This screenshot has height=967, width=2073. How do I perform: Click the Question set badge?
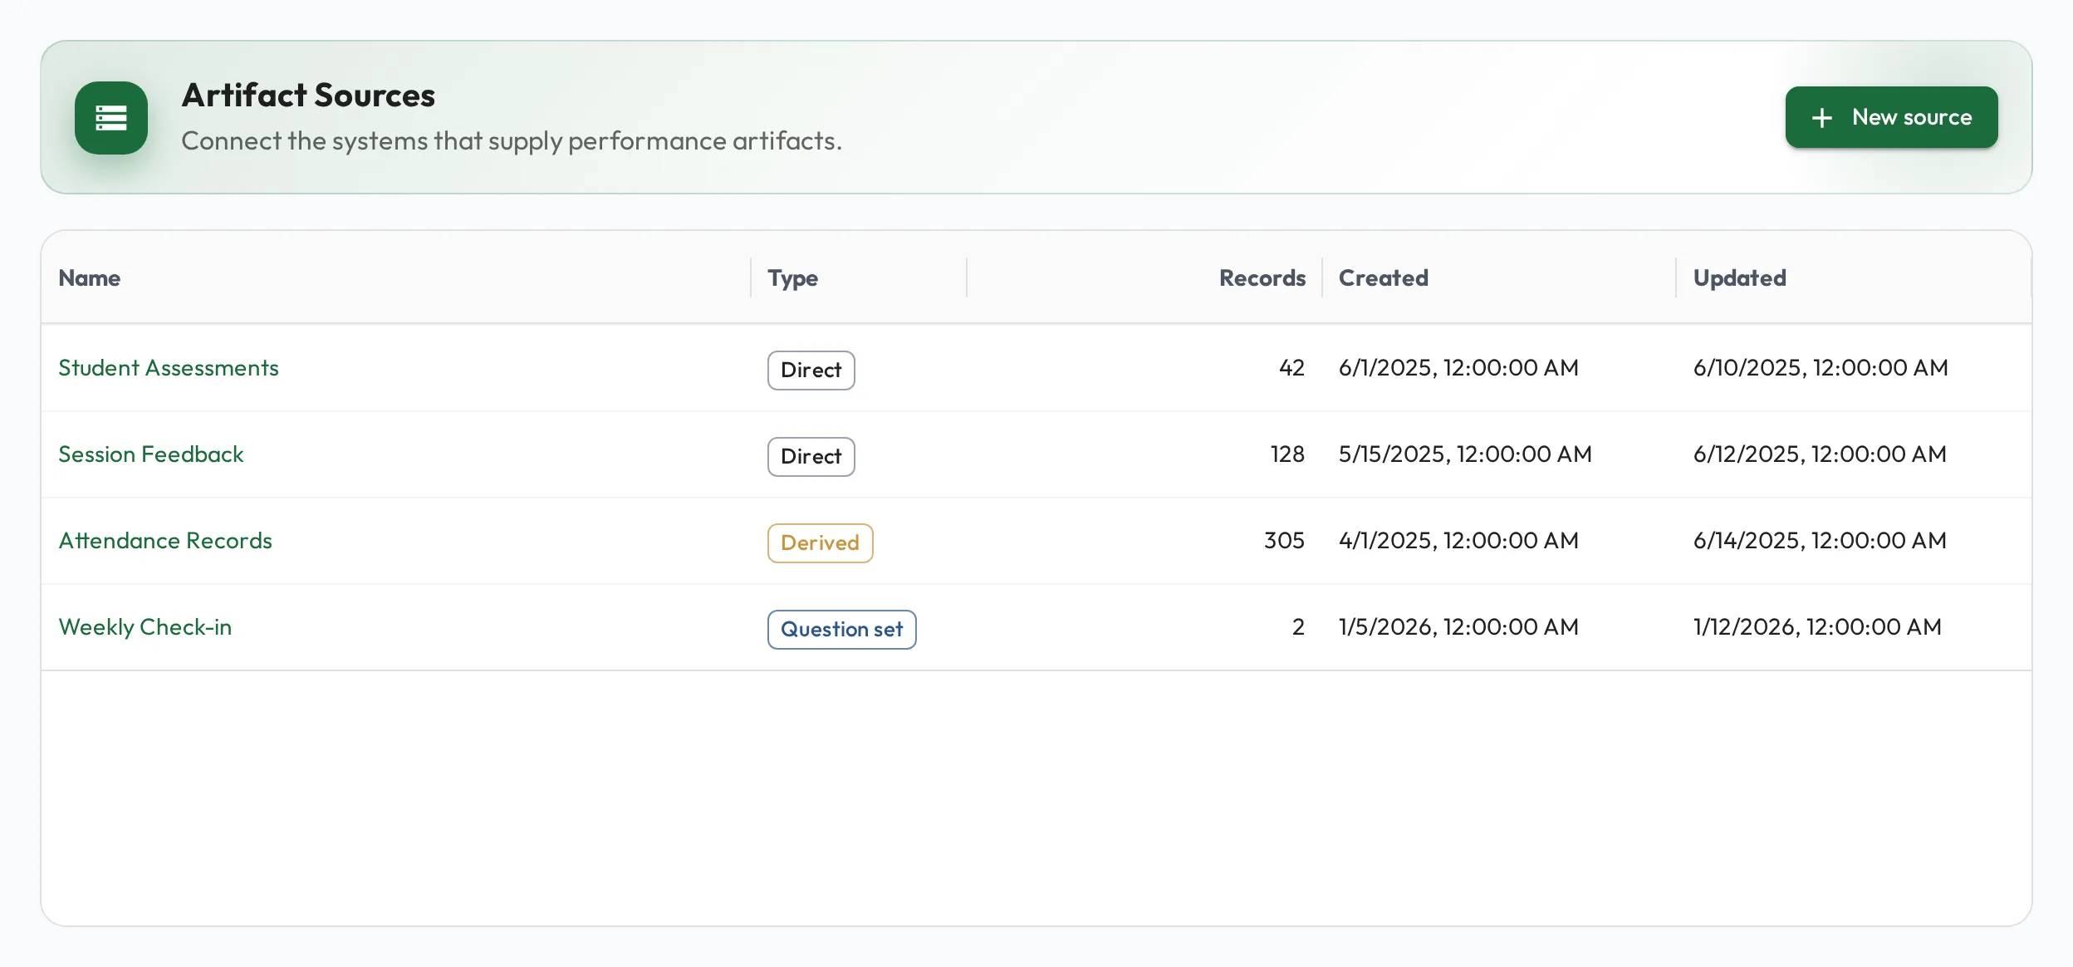click(x=842, y=630)
